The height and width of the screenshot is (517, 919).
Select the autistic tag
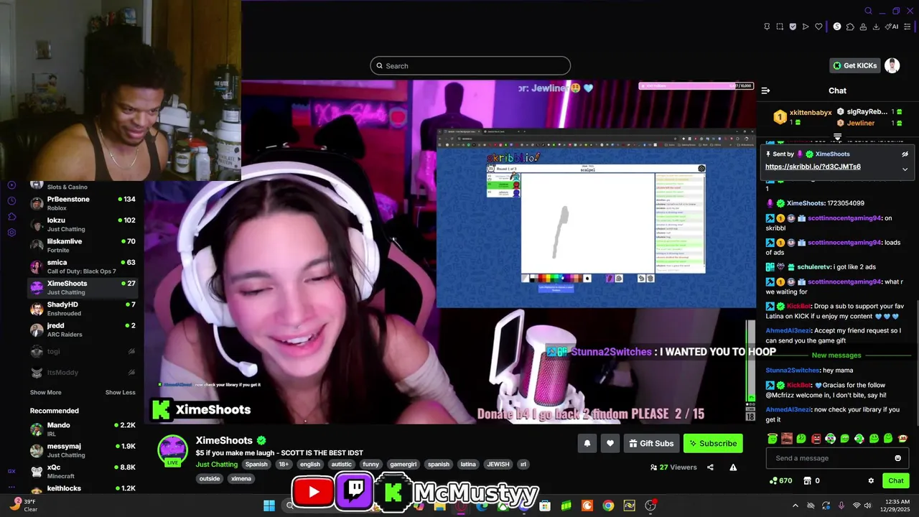(x=341, y=465)
